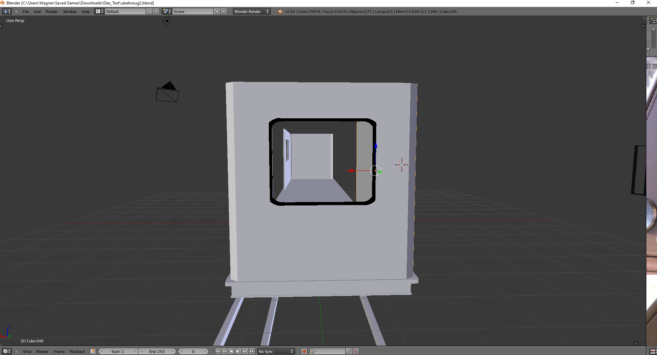Open the Info editor type selector
Screen dimensions: 657x355
coord(7,11)
